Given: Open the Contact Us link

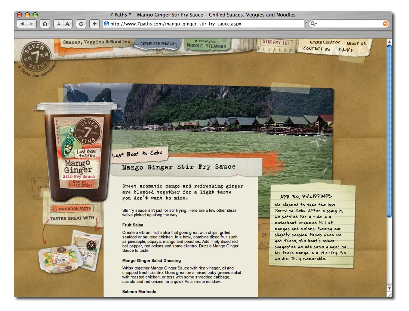Looking at the screenshot, I should tap(316, 49).
